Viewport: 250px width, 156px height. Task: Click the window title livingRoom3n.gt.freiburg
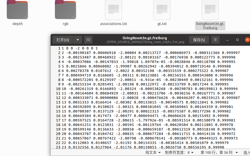coord(145,38)
